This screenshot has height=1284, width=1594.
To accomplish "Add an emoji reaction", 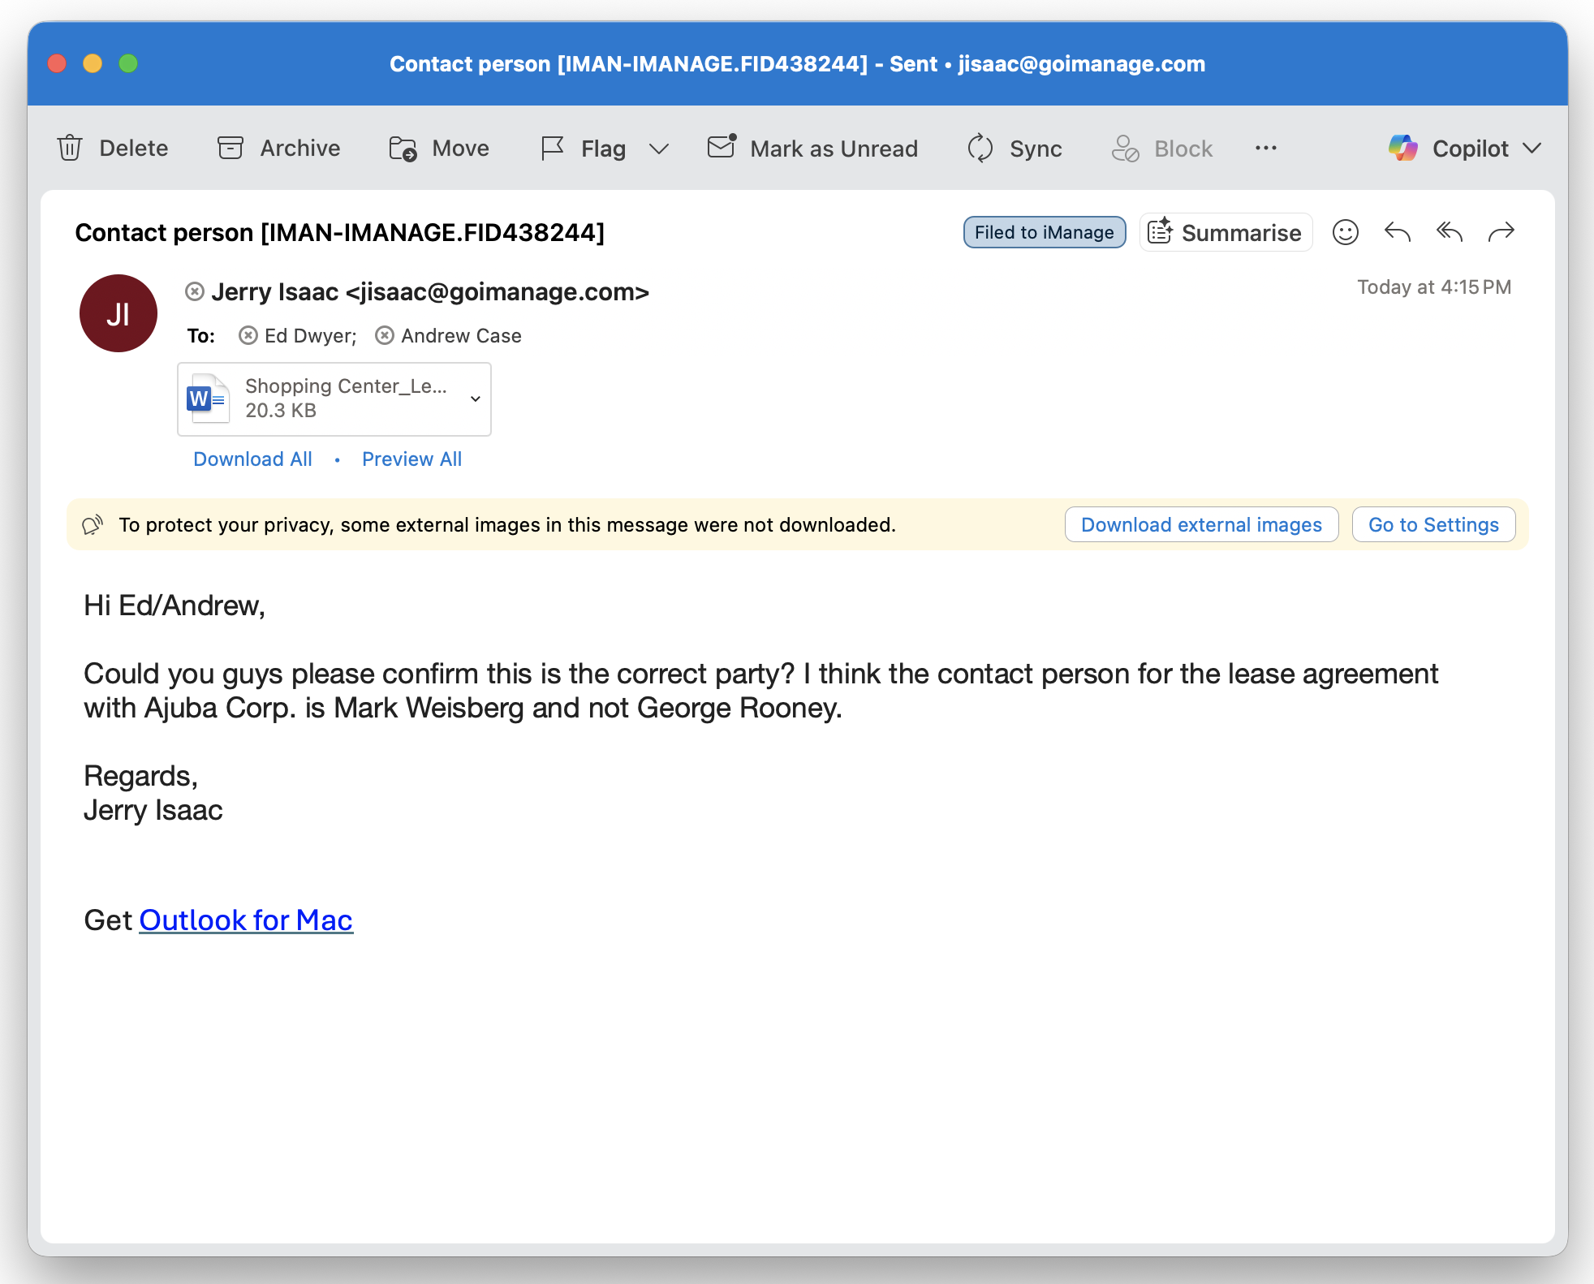I will (1345, 233).
